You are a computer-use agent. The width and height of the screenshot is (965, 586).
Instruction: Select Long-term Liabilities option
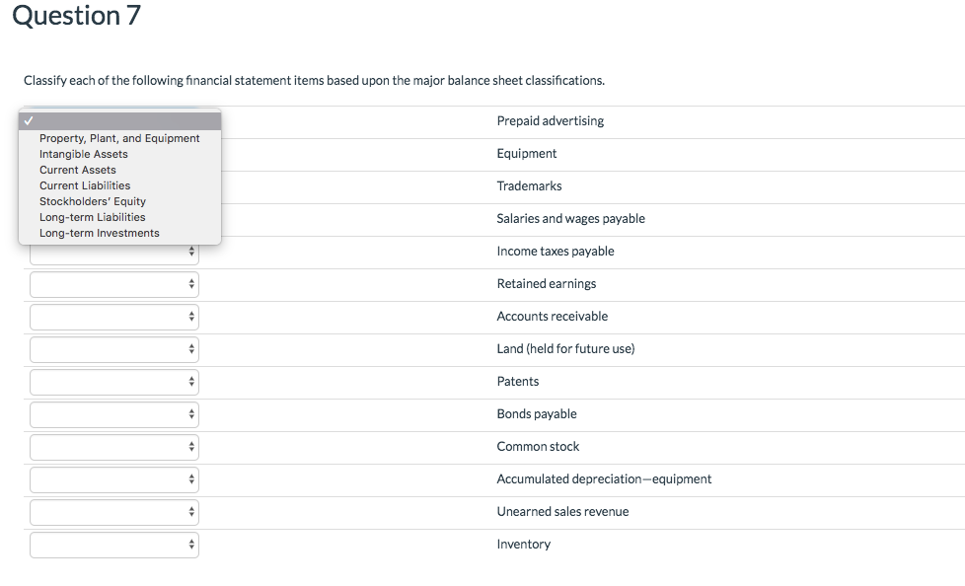point(119,217)
